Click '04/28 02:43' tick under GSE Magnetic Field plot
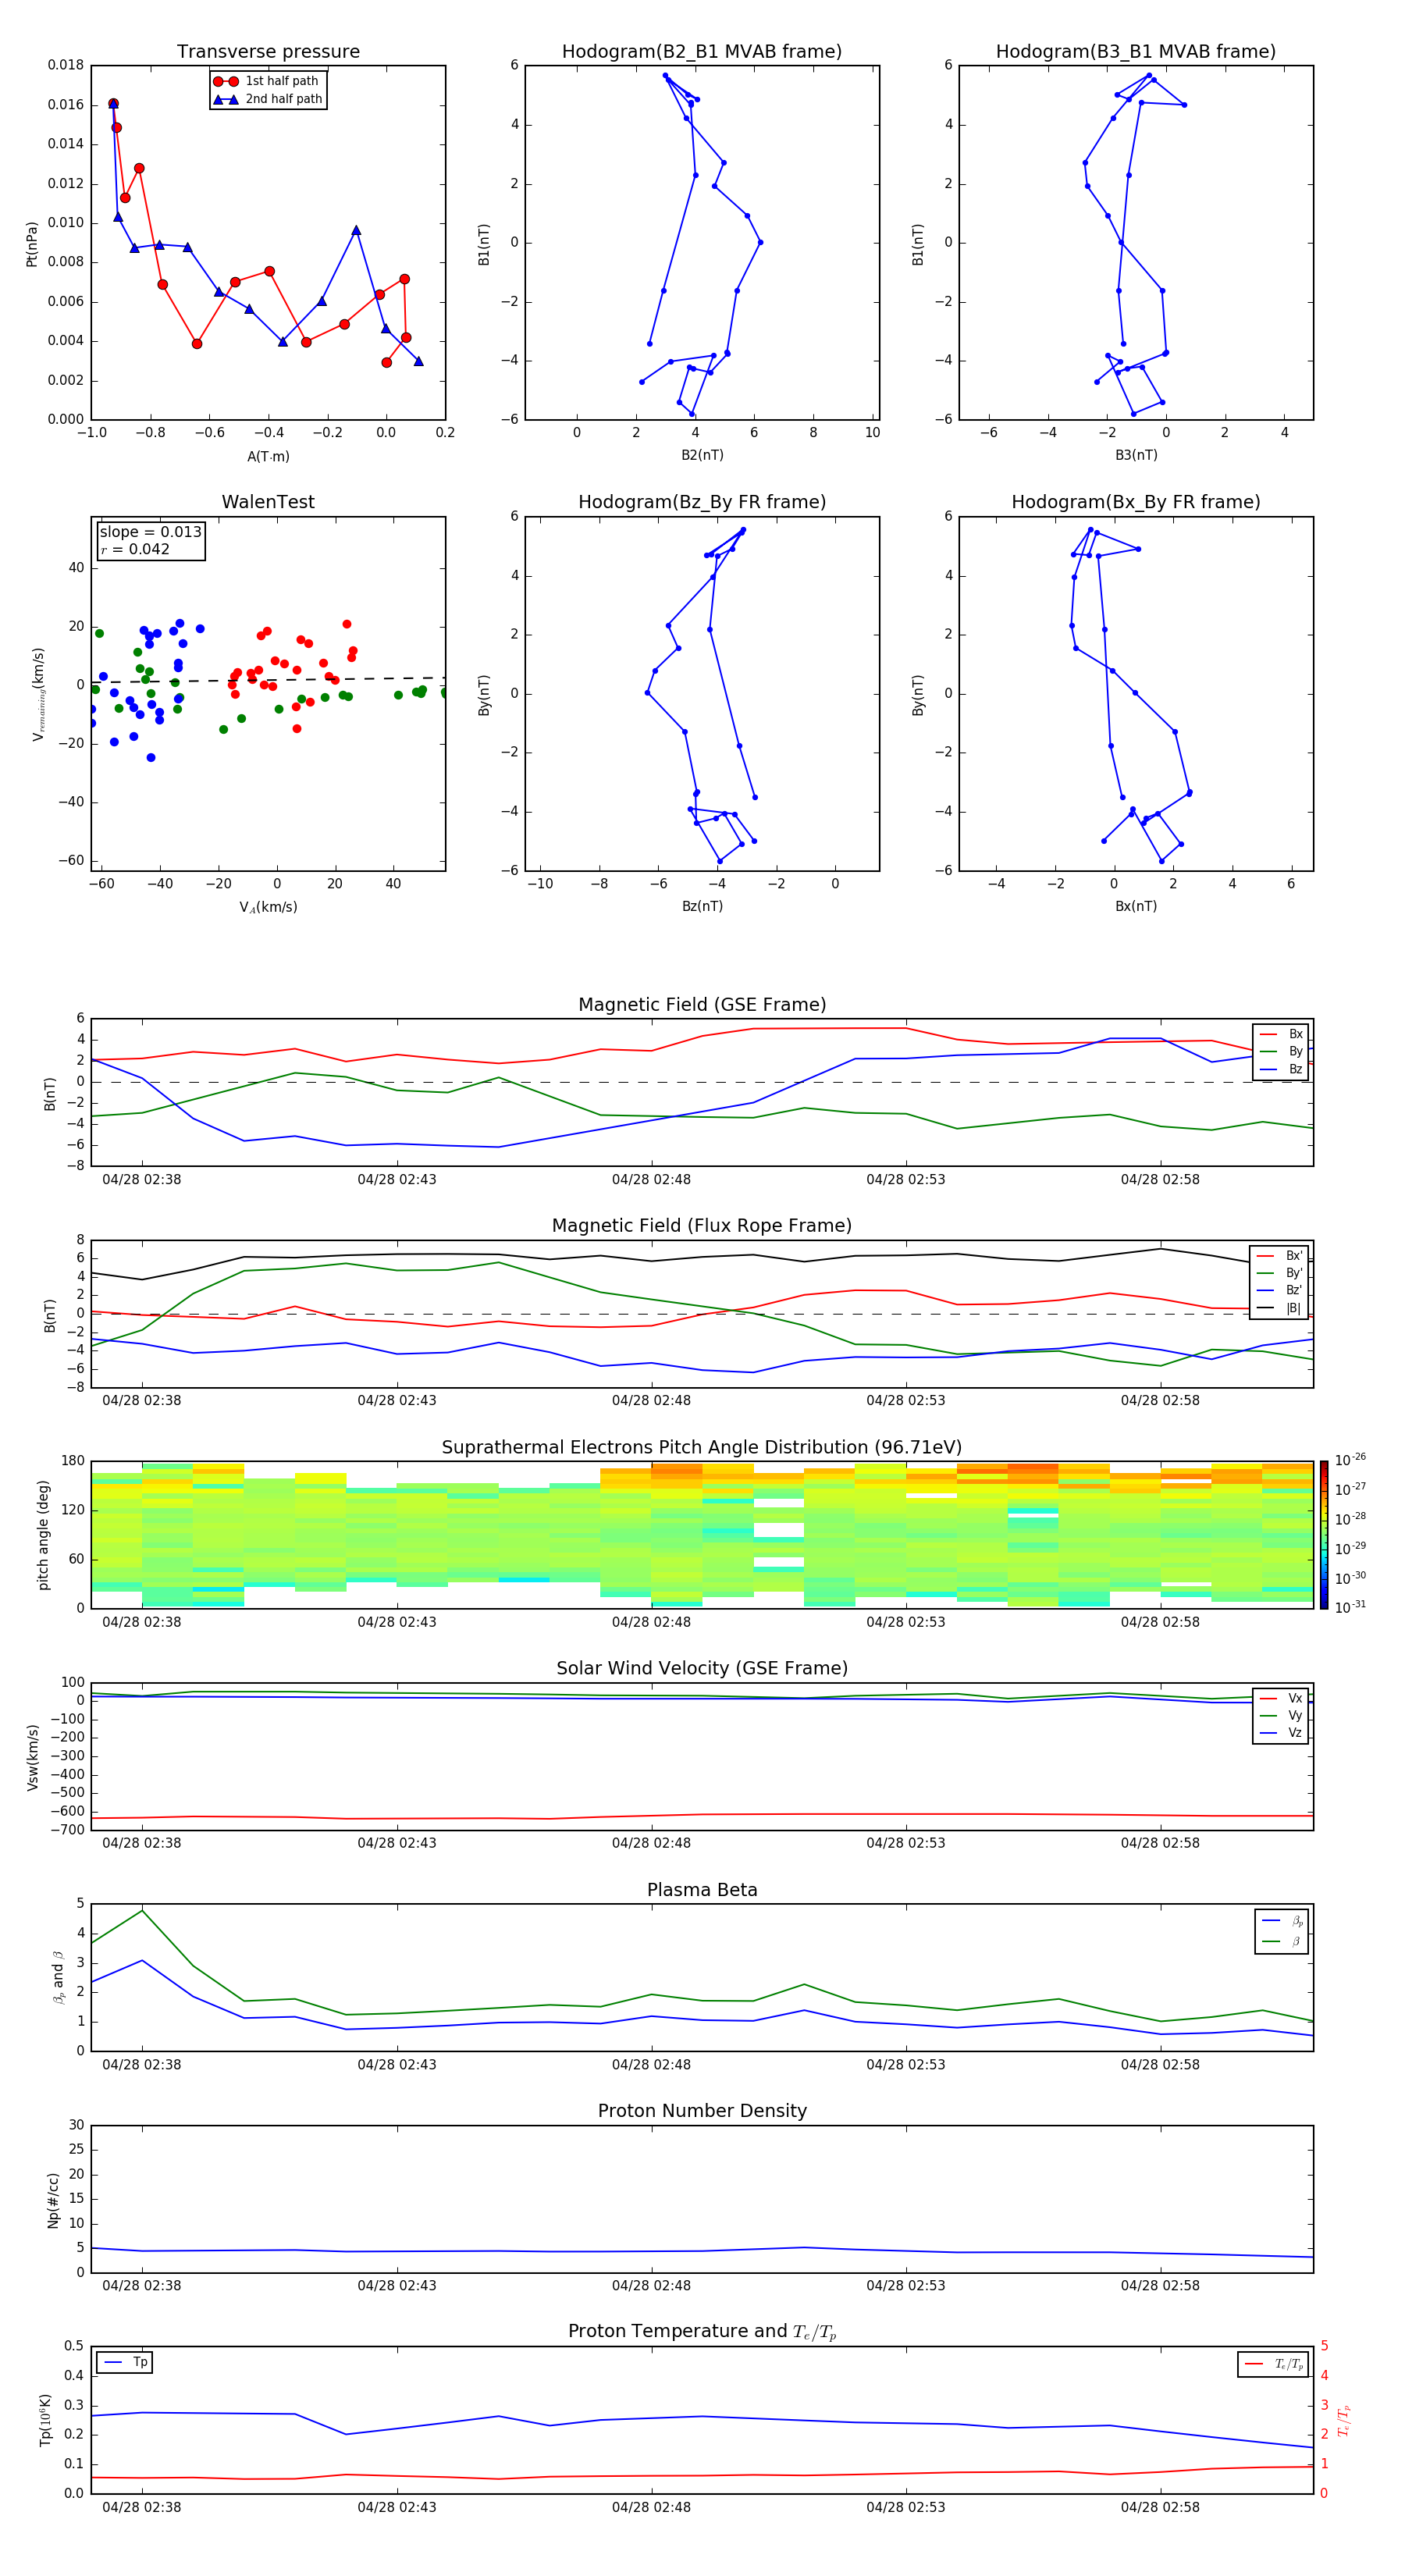1405x2576 pixels. click(x=397, y=1180)
